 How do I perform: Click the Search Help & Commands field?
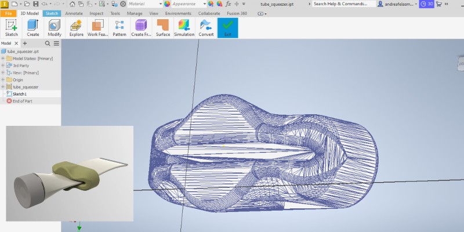(x=343, y=3)
